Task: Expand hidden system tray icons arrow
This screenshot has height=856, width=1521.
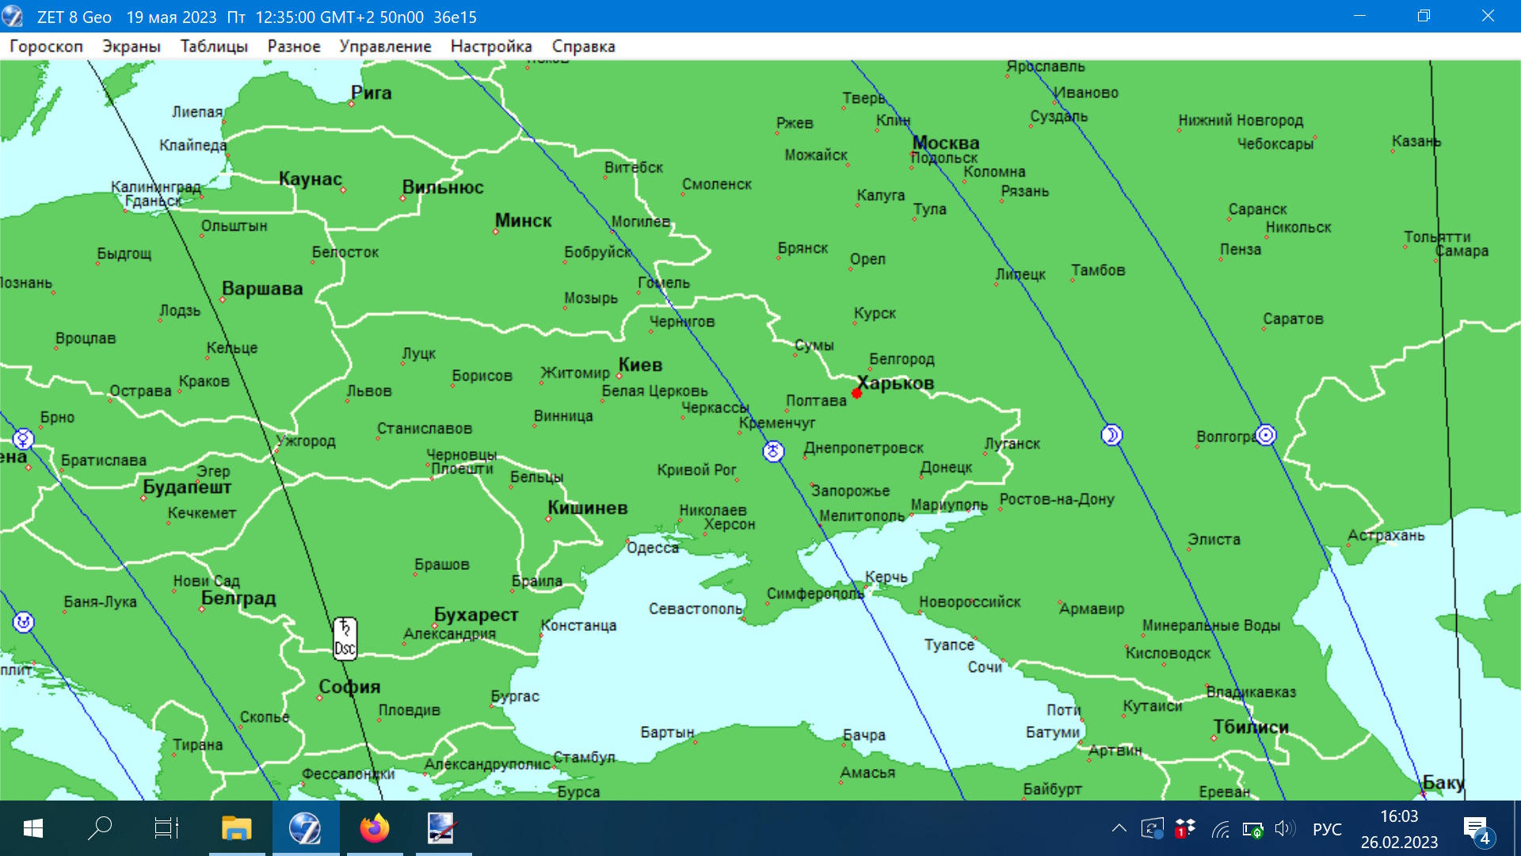Action: click(1119, 829)
